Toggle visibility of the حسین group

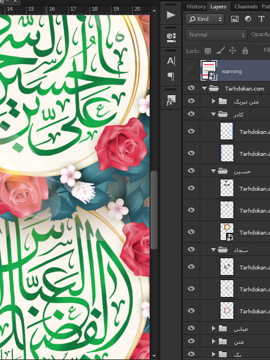point(191,170)
